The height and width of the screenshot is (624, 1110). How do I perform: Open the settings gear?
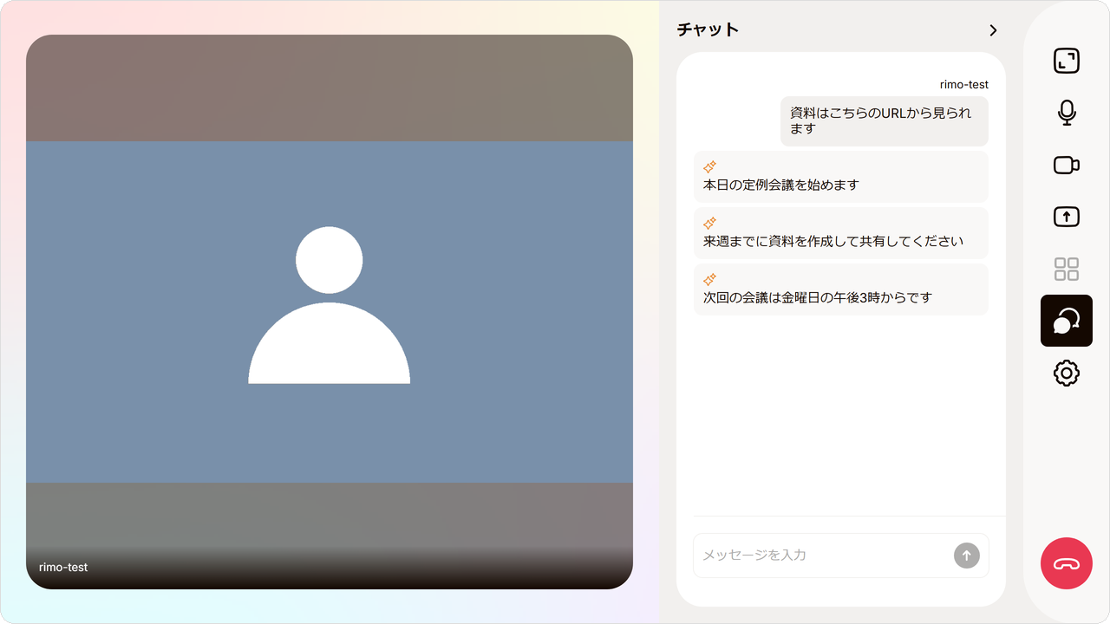coord(1066,373)
